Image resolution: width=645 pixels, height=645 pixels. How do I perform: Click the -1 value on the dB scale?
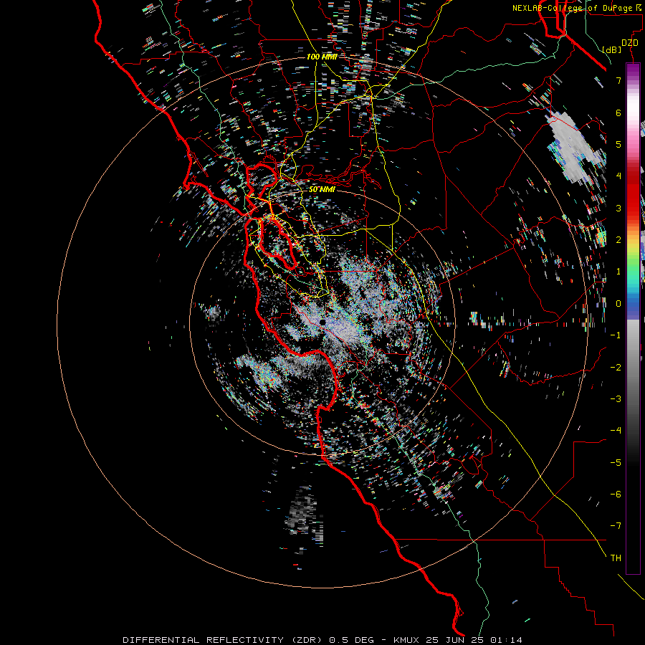click(x=616, y=335)
